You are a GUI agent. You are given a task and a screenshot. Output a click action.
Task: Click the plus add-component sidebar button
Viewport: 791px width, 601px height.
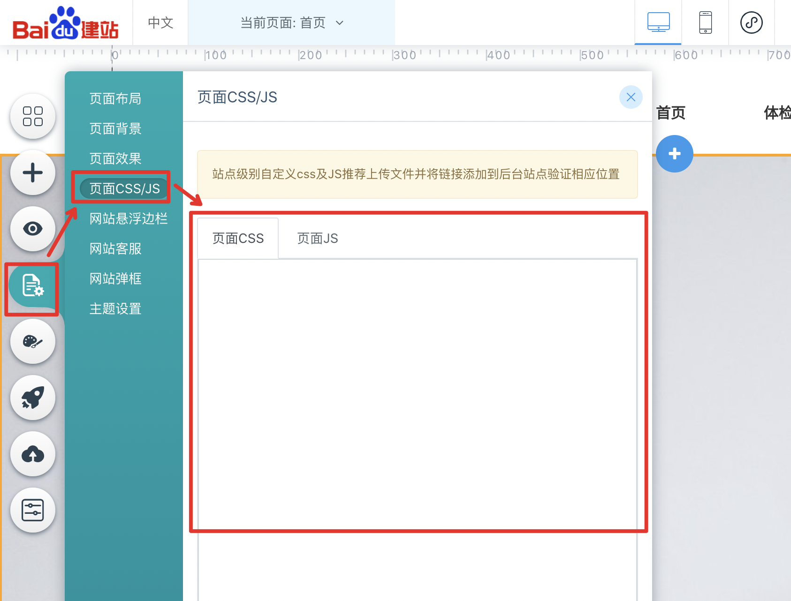33,173
